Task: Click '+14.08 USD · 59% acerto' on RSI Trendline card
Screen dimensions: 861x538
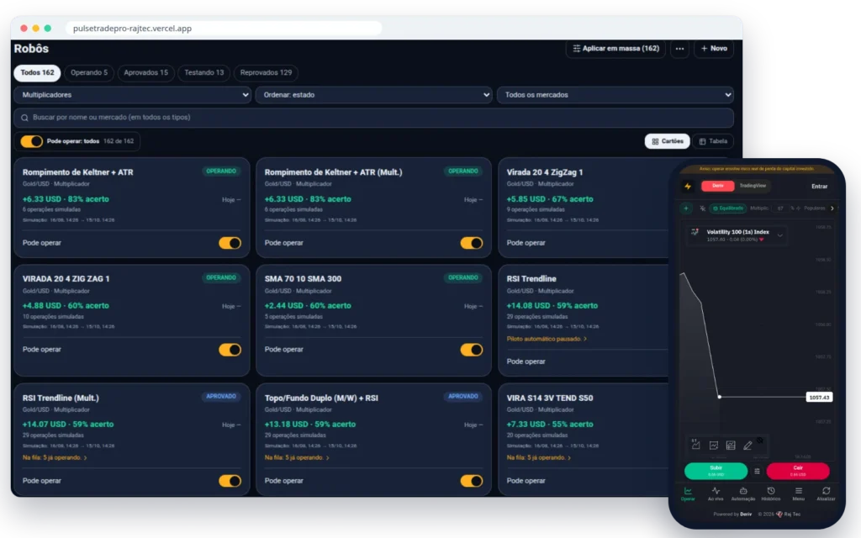Action: click(x=552, y=305)
